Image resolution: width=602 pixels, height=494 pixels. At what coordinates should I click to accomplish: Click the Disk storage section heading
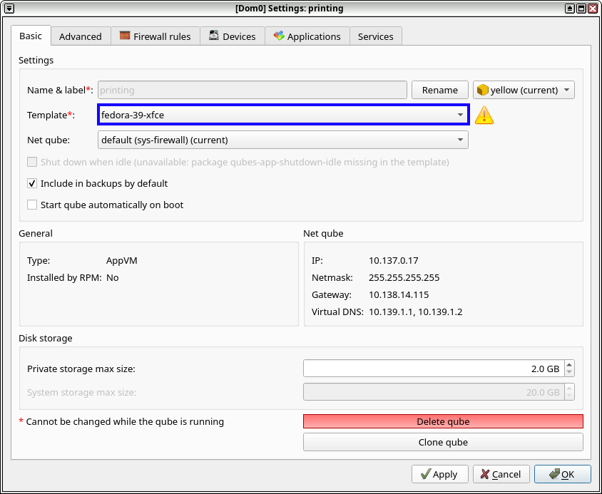[x=46, y=338]
